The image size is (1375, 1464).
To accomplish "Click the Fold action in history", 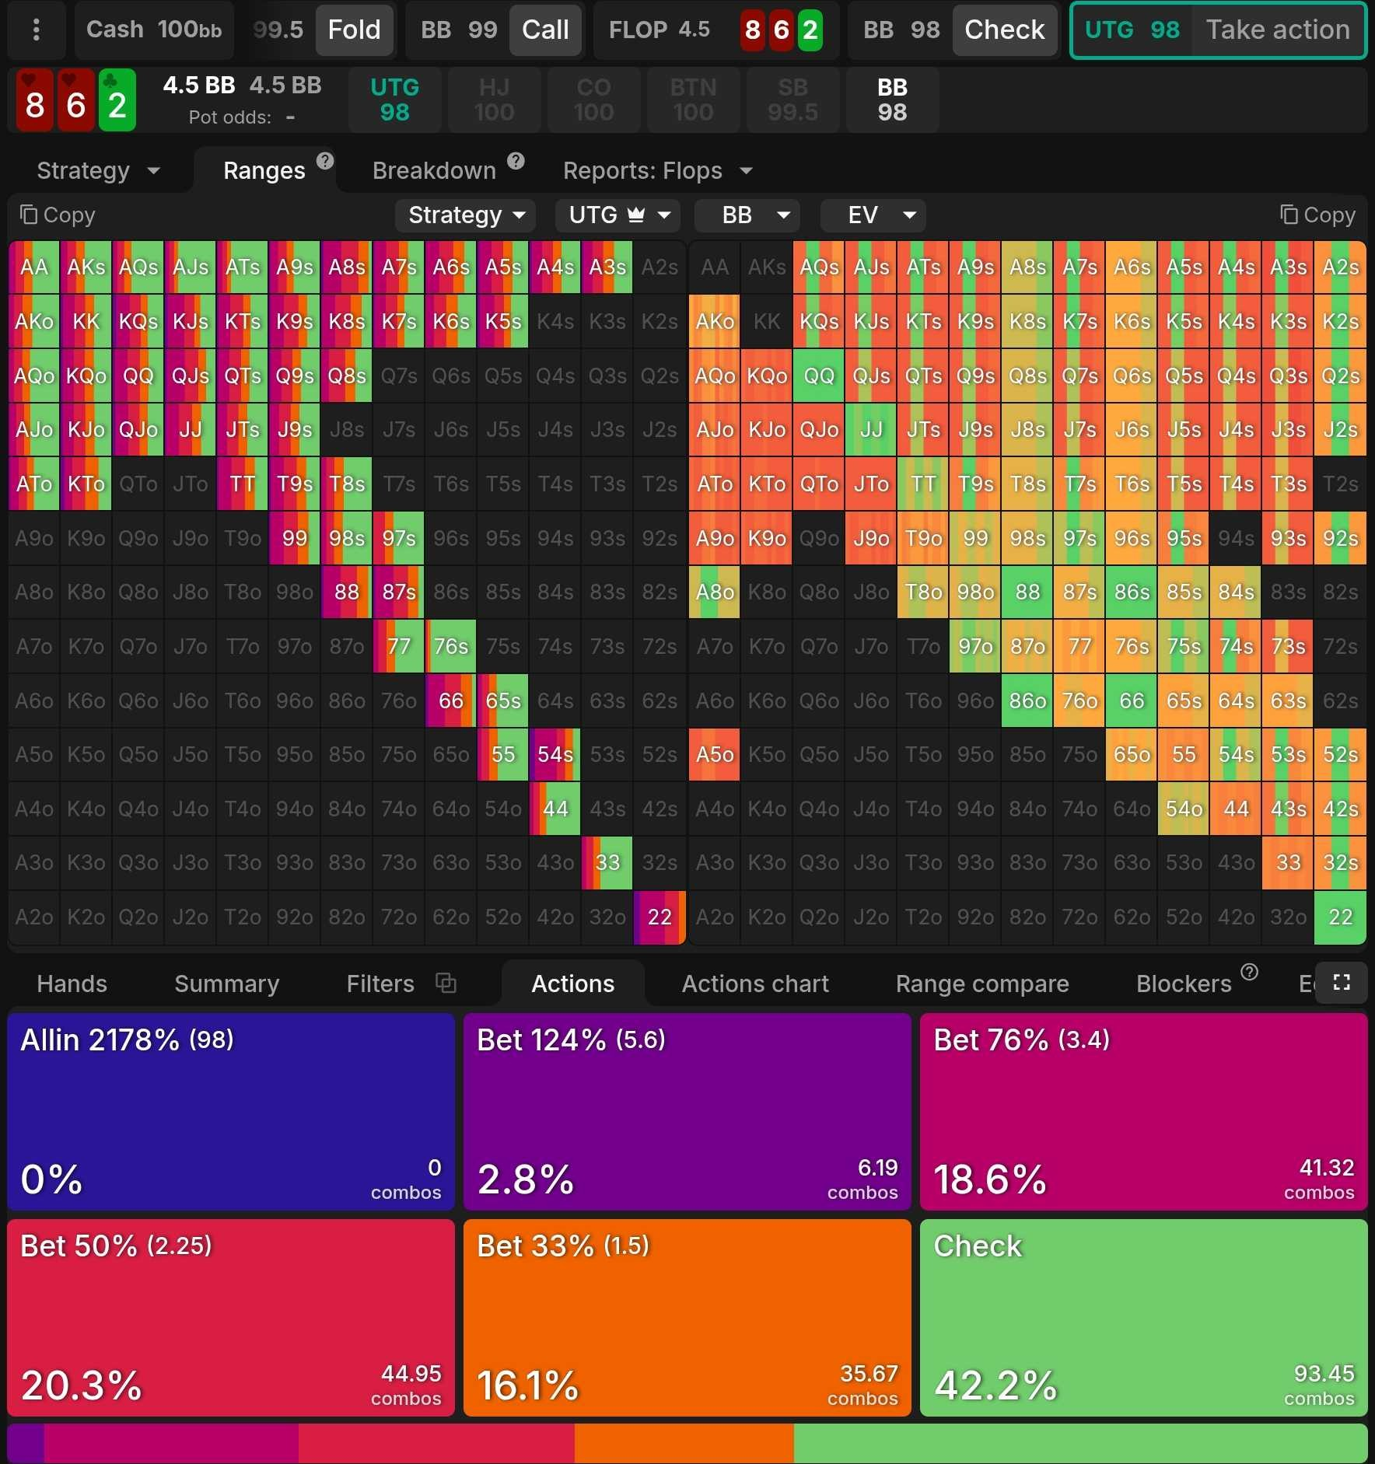I will (354, 30).
